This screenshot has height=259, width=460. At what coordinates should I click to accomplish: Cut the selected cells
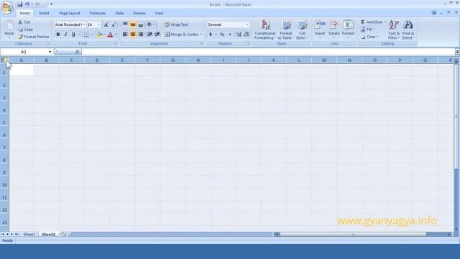coord(24,22)
